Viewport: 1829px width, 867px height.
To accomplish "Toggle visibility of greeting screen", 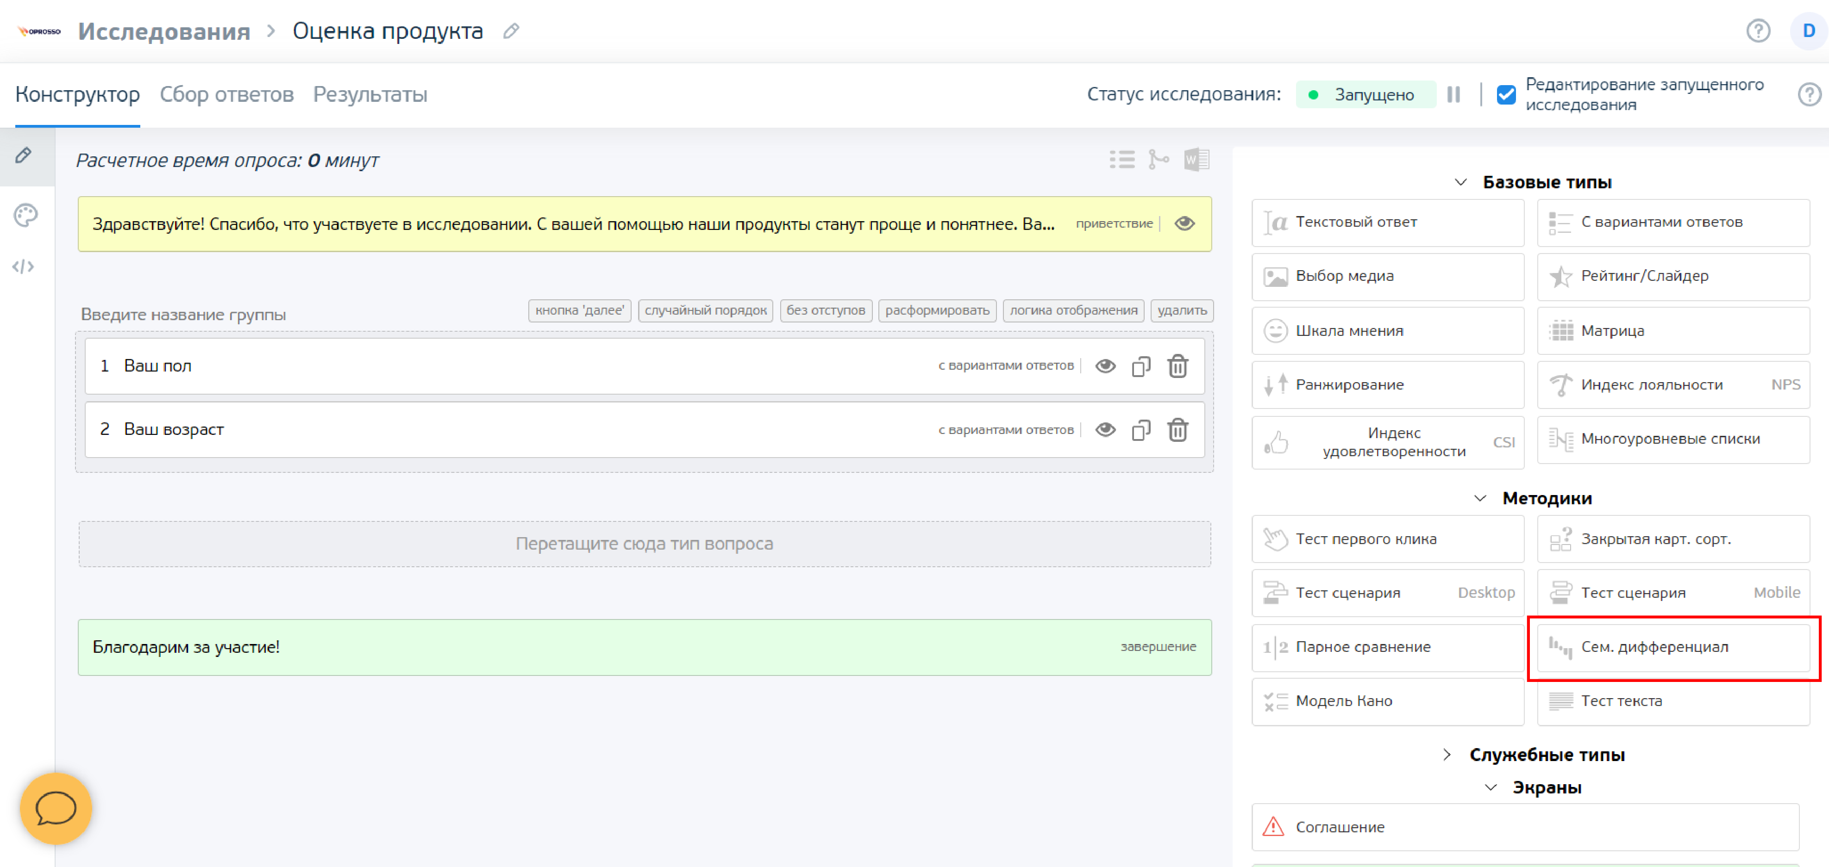I will click(x=1184, y=223).
